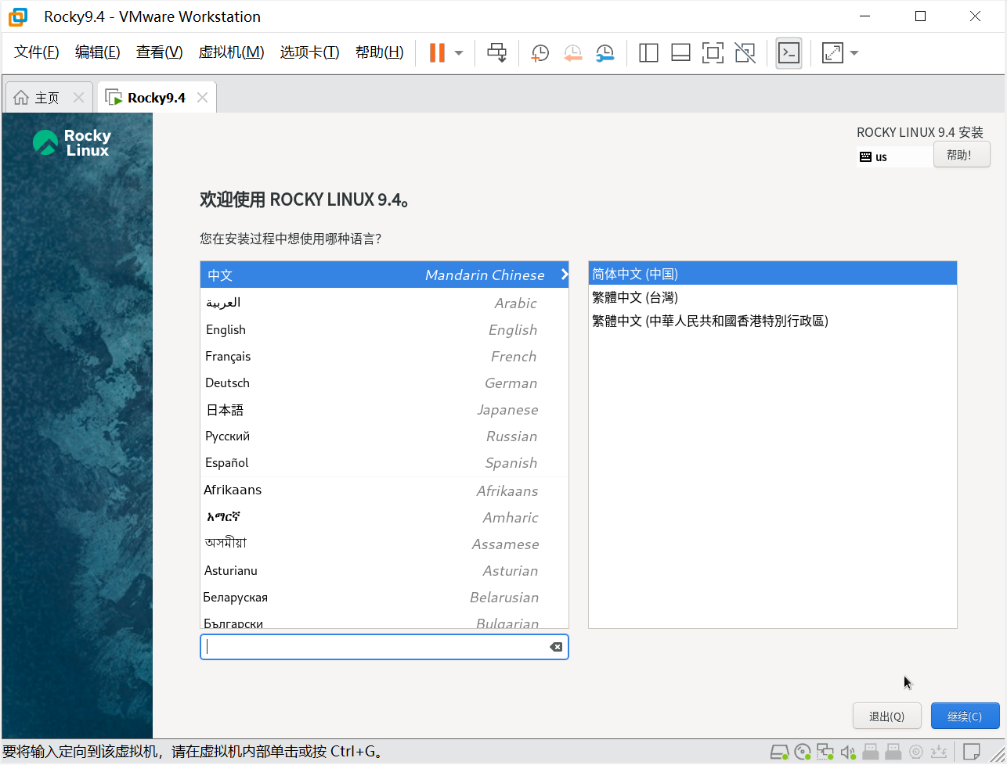Screen dimensions: 1007x765
Task: Click the CD/DVD drive status icon
Action: pos(803,752)
